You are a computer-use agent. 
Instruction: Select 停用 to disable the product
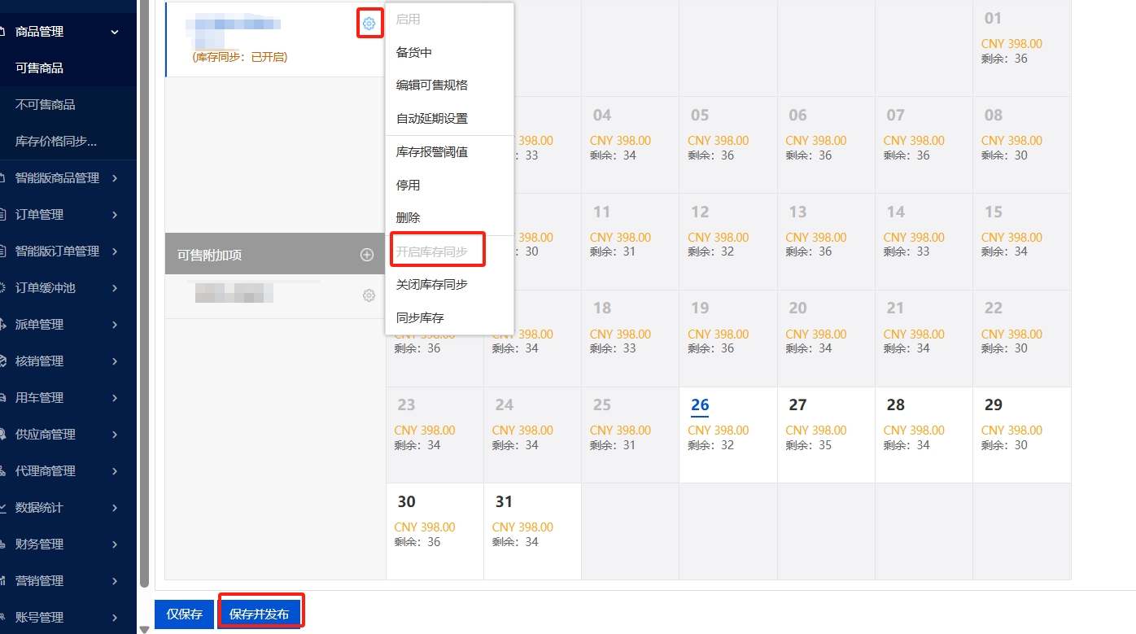click(408, 186)
